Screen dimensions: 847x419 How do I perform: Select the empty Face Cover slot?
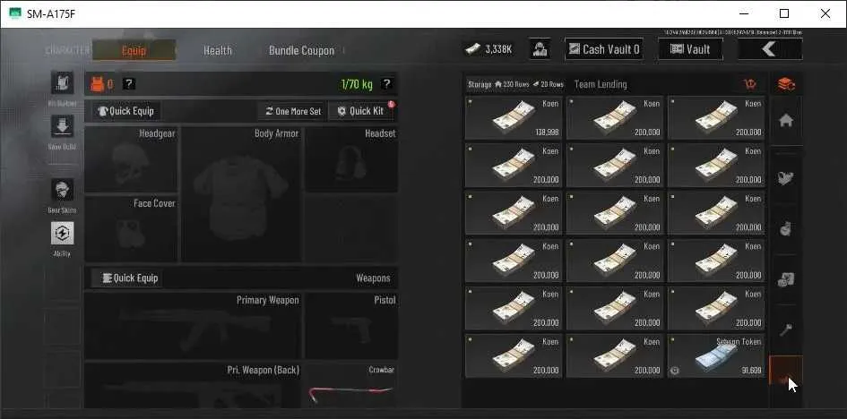click(131, 228)
